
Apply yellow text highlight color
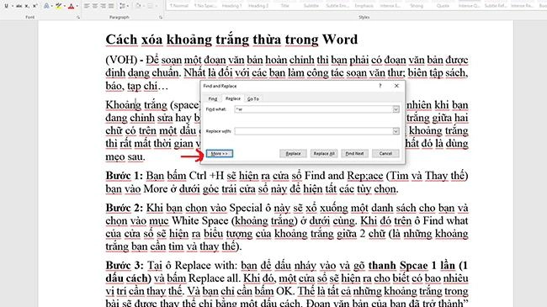point(59,6)
